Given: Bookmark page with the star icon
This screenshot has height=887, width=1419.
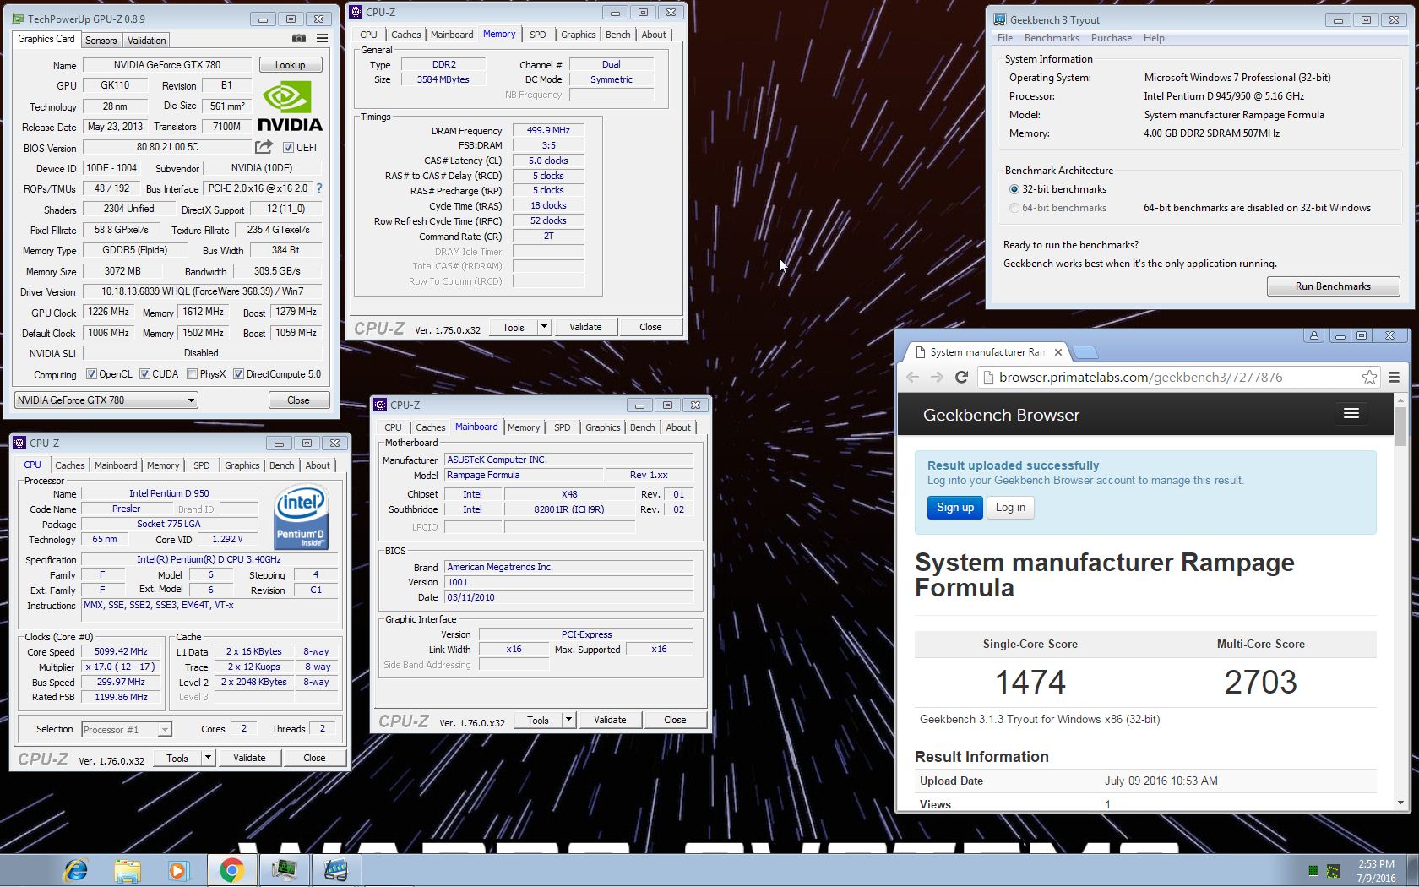Looking at the screenshot, I should (x=1369, y=378).
